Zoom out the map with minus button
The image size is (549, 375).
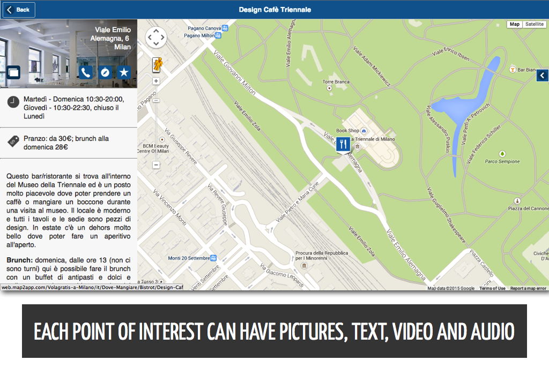tap(156, 165)
